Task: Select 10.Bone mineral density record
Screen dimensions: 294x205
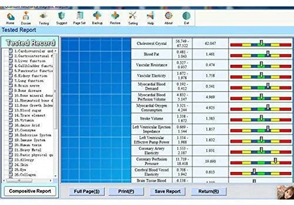Action: [33, 96]
